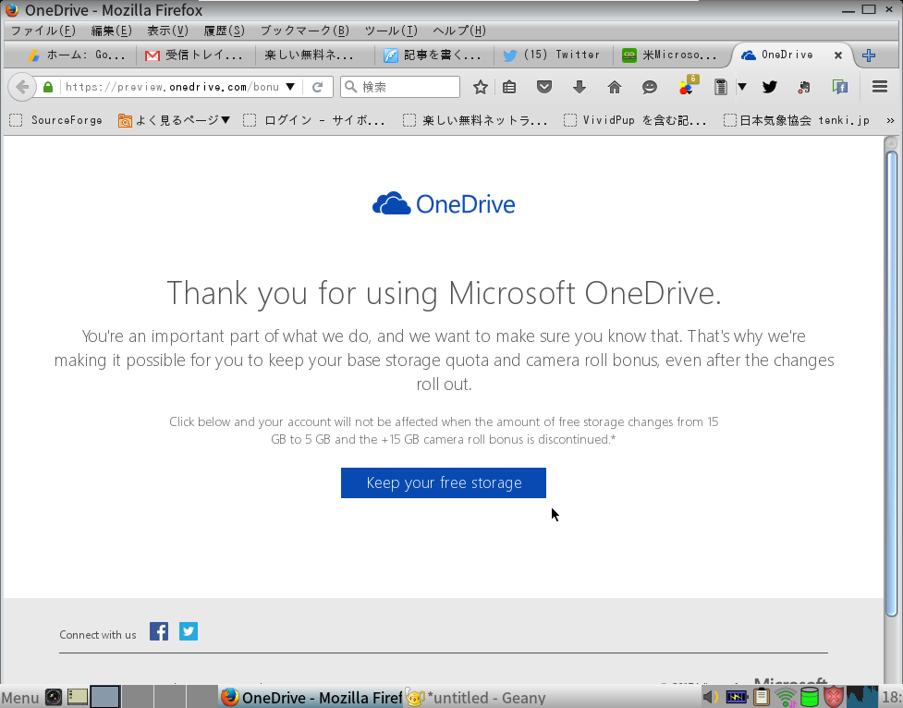Open the ログイン - サイボ... bookmark
Viewport: 903px width, 708px height.
pyautogui.click(x=314, y=120)
